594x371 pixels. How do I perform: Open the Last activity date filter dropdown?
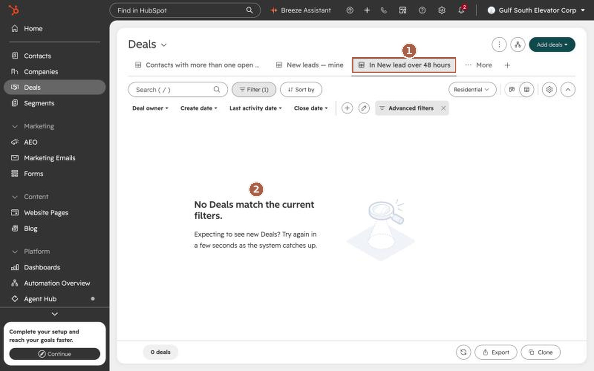[255, 108]
